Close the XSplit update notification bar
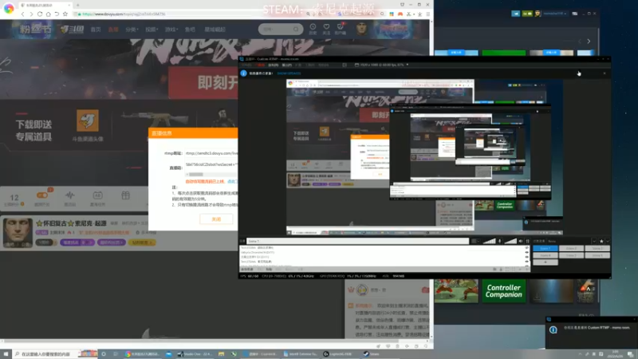638x359 pixels. 605,73
